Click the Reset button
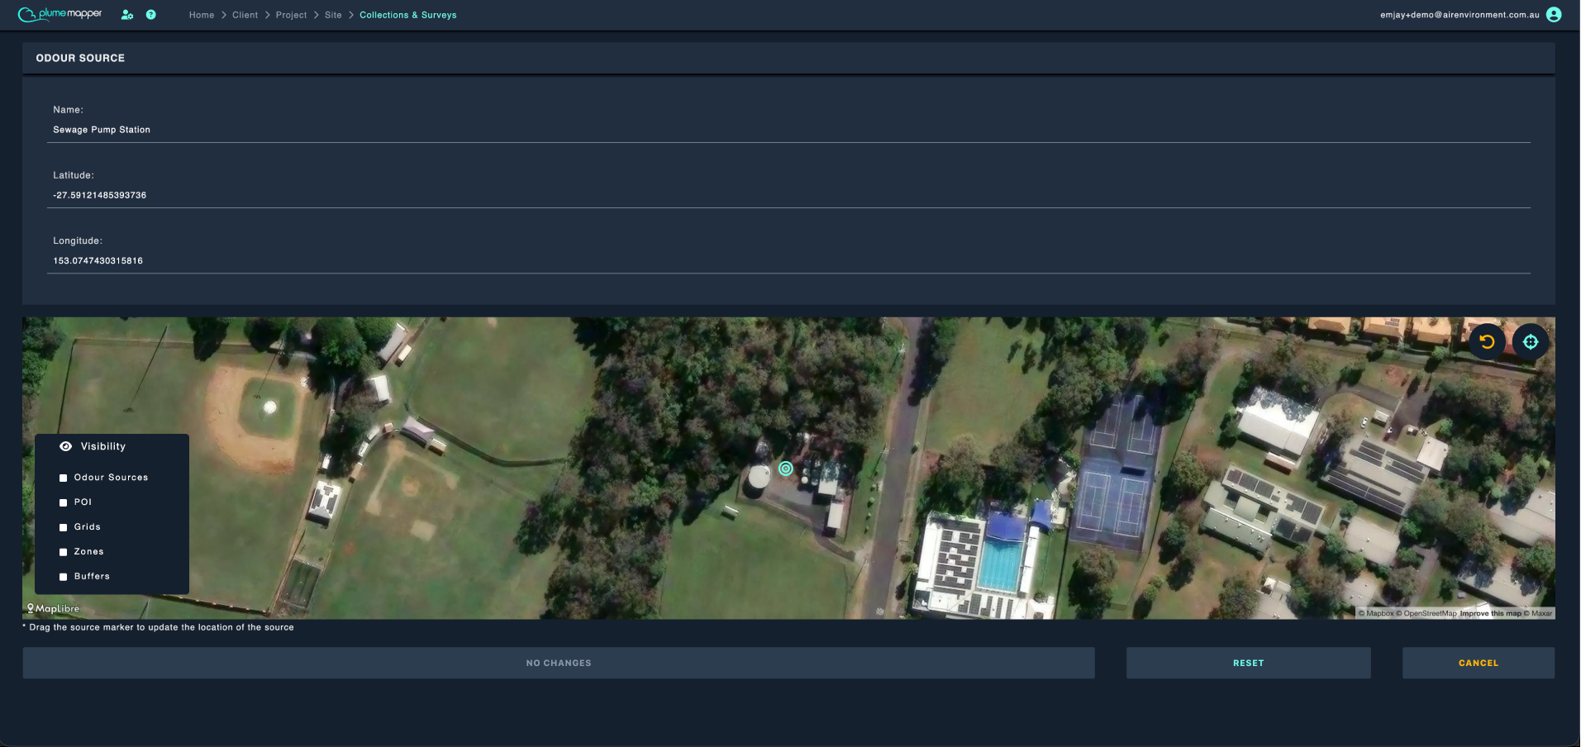Viewport: 1581px width, 747px height. 1248,663
